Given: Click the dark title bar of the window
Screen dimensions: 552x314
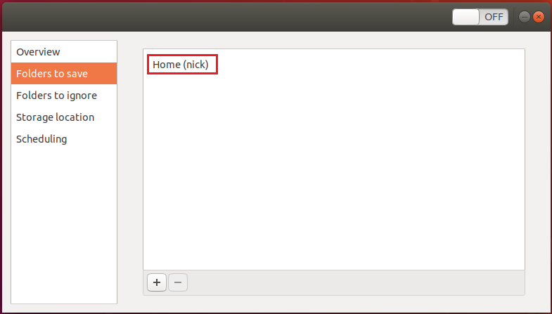Looking at the screenshot, I should pos(225,17).
